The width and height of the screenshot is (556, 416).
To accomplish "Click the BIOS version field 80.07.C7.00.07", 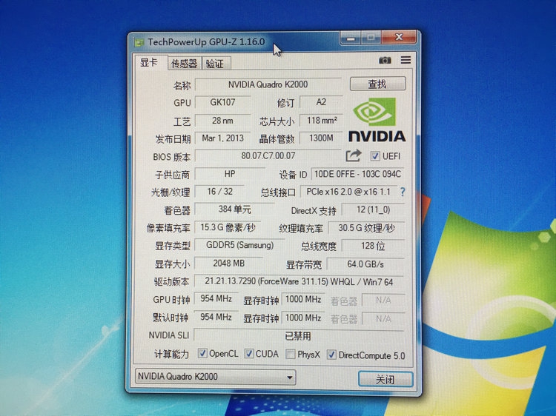I will click(268, 155).
